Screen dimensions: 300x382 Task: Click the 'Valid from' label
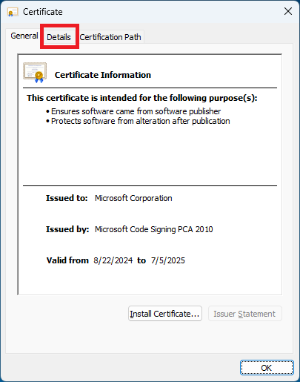67,260
